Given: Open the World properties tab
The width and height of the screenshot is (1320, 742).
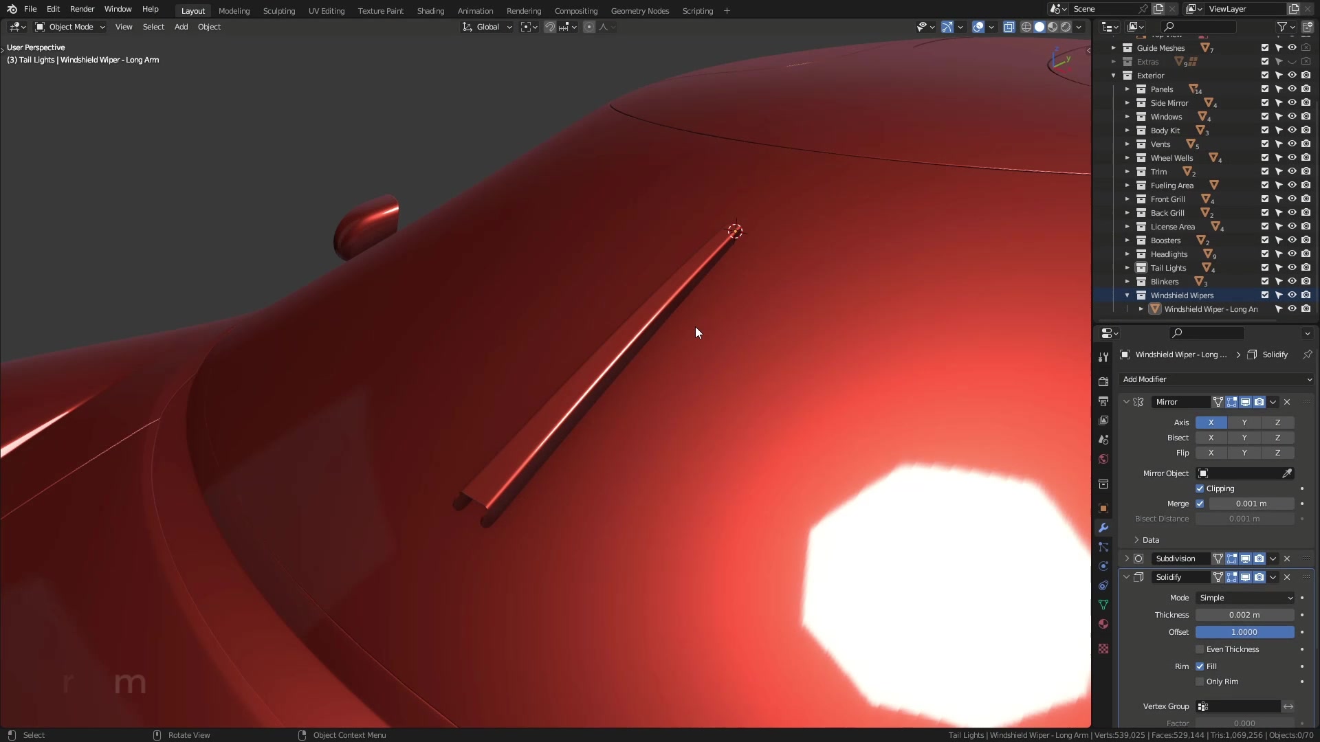Looking at the screenshot, I should [x=1103, y=459].
